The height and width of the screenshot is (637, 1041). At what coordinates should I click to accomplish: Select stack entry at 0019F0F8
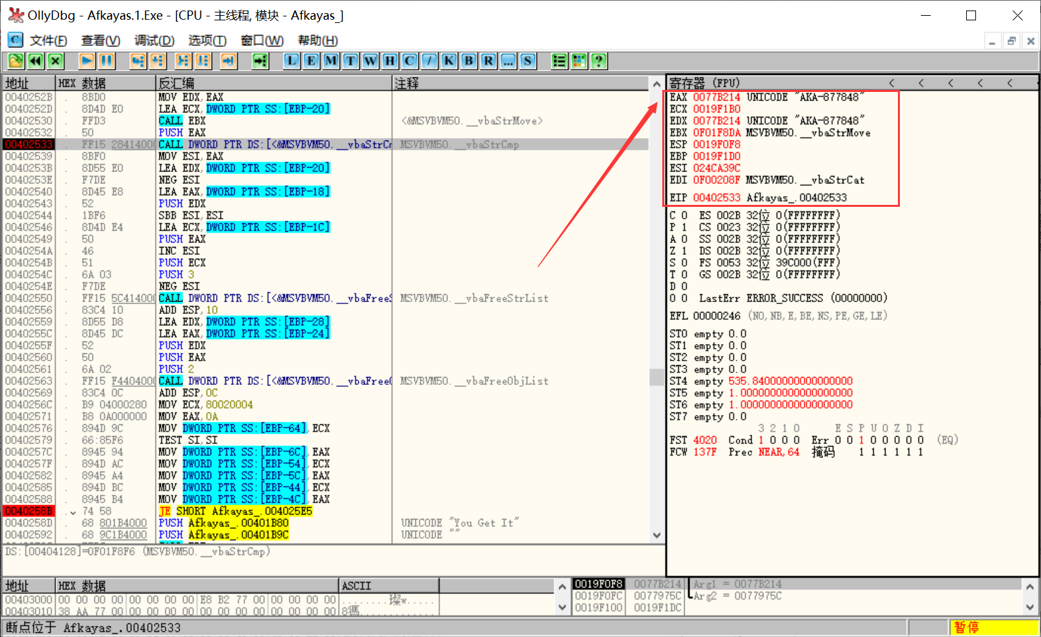point(598,584)
